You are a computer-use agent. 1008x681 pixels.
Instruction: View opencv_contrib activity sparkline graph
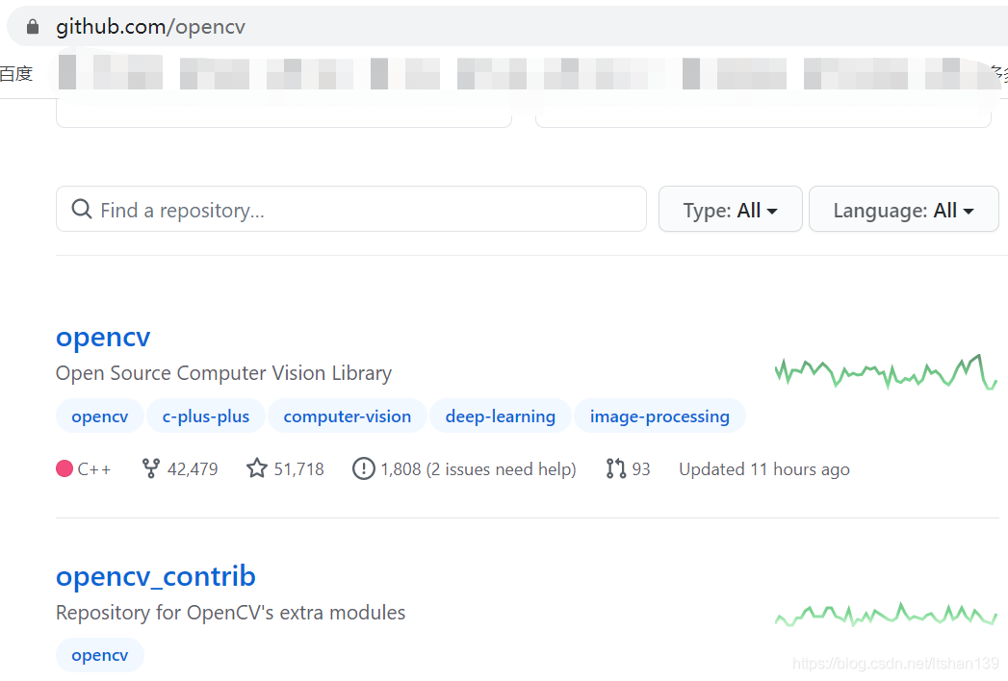(x=886, y=615)
